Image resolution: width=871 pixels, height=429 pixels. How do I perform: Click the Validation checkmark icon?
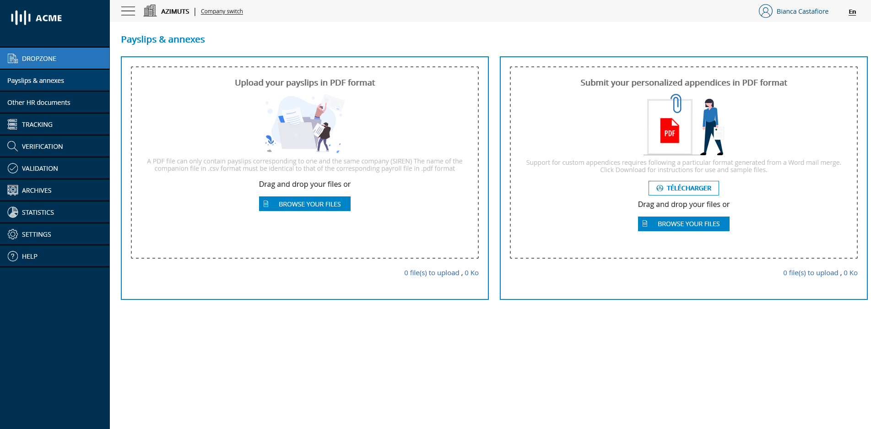click(12, 168)
